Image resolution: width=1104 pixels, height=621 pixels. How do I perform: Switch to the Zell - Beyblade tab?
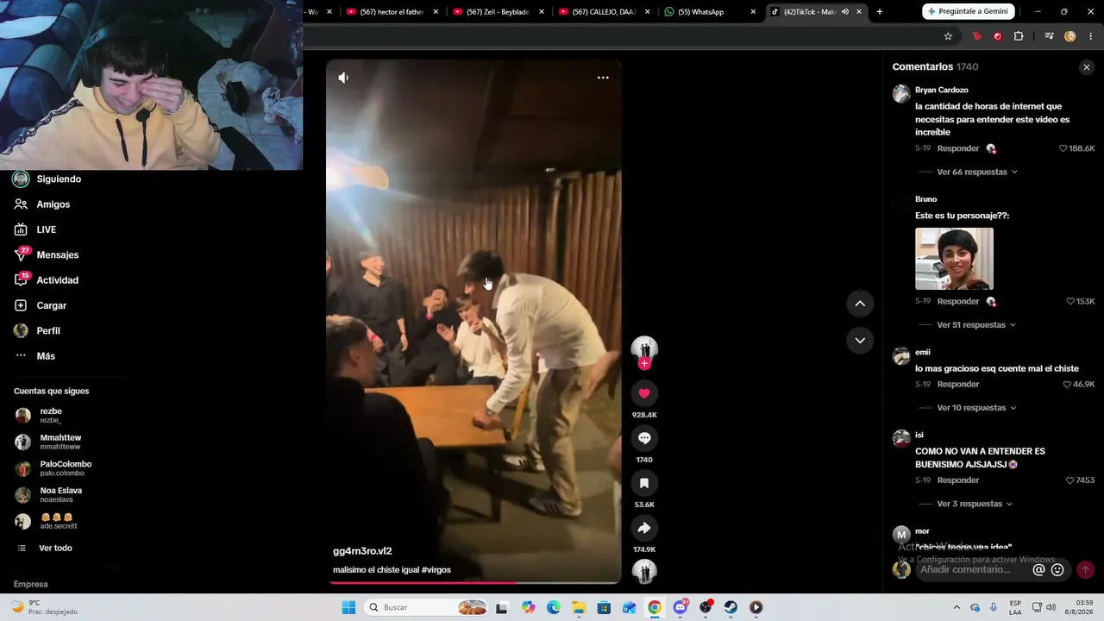click(499, 12)
